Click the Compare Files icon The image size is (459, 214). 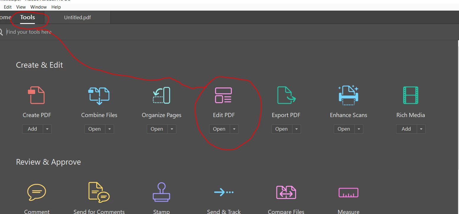(x=286, y=192)
